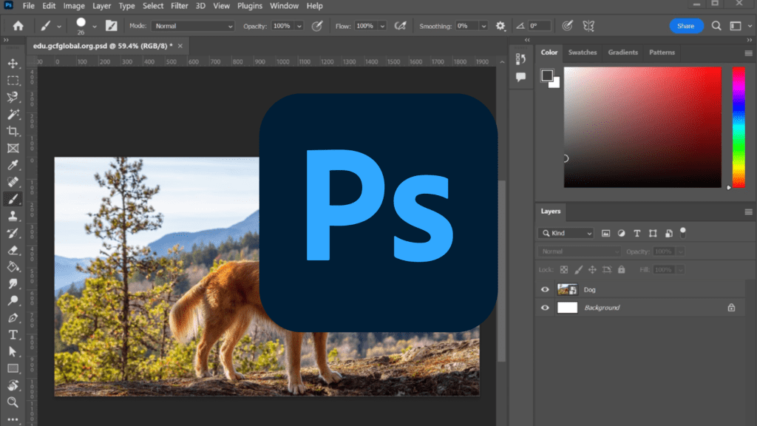This screenshot has height=426, width=757.
Task: Hide the Dog layer visibility eye
Action: (x=546, y=290)
